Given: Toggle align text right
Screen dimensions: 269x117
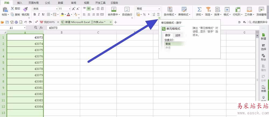Looking at the screenshot, I should (93, 14).
